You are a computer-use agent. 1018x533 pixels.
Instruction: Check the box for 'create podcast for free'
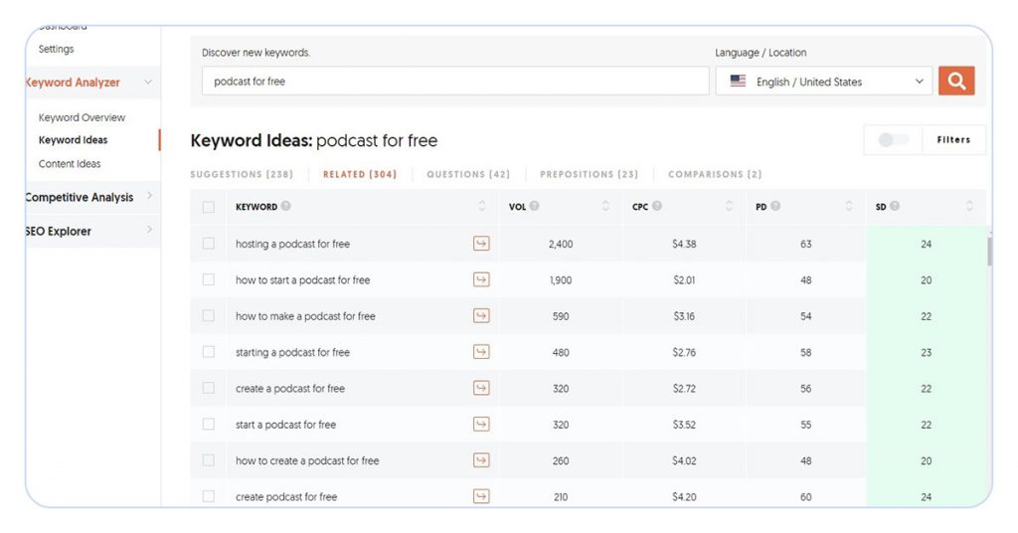tap(209, 496)
